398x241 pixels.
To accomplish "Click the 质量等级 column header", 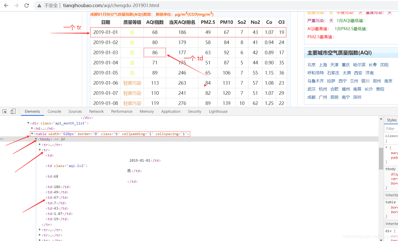I will pos(132,22).
